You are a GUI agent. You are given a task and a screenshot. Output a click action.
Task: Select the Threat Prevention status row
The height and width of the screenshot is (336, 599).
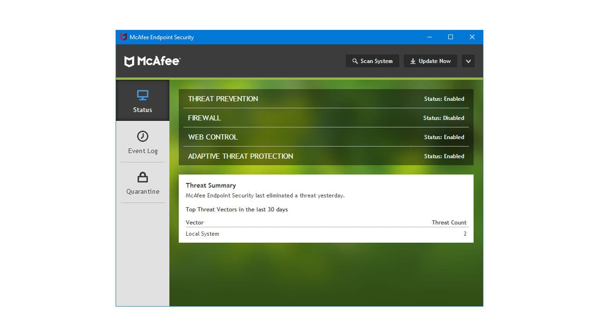pos(326,98)
